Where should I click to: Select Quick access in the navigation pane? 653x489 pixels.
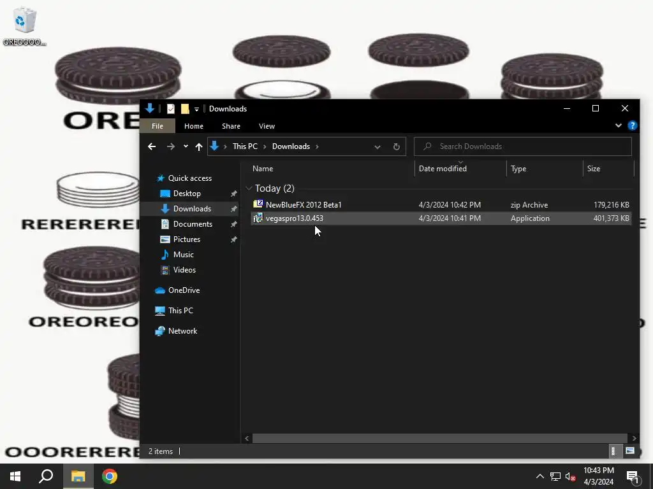189,178
